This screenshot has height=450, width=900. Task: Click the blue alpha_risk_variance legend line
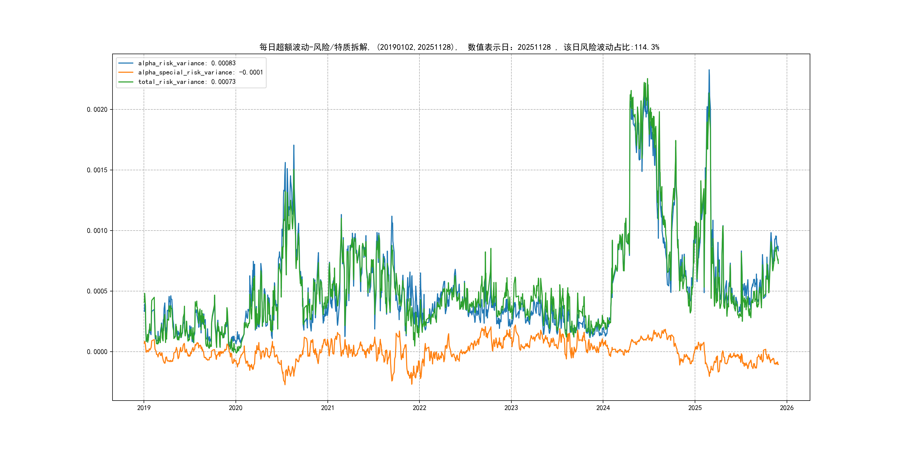pos(126,63)
